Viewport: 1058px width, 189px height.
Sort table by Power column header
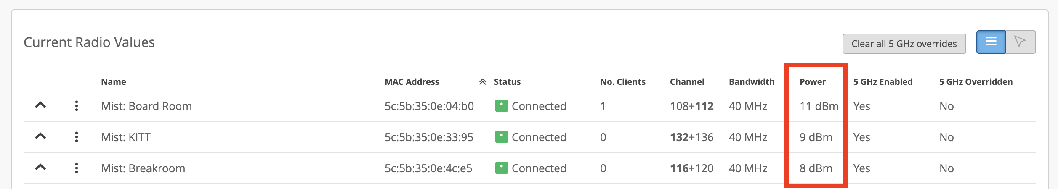coord(812,82)
